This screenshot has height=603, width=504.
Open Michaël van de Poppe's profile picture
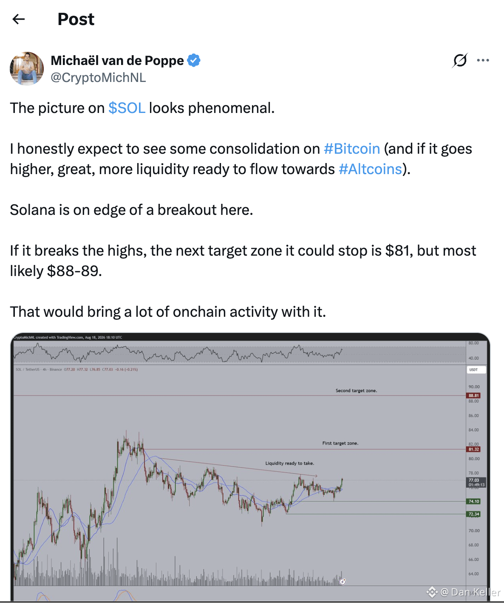pos(27,68)
